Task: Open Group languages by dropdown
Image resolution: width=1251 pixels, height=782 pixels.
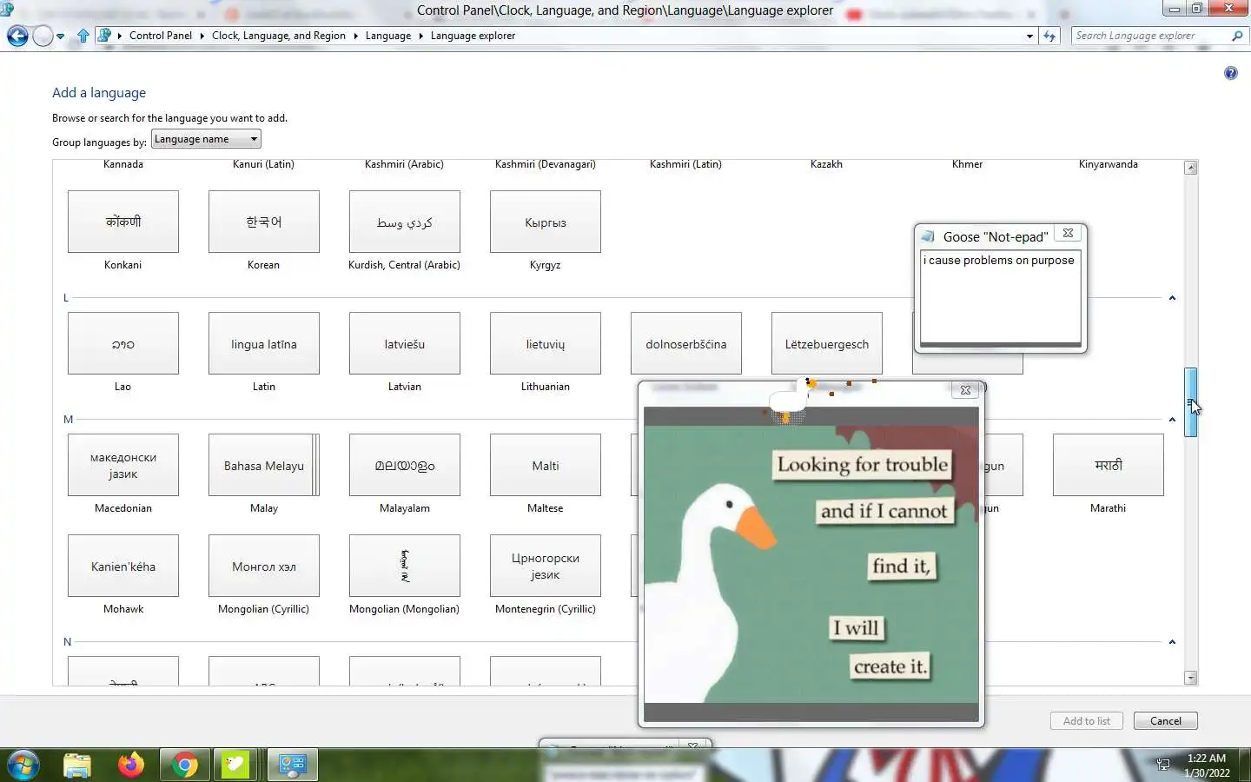Action: click(206, 139)
